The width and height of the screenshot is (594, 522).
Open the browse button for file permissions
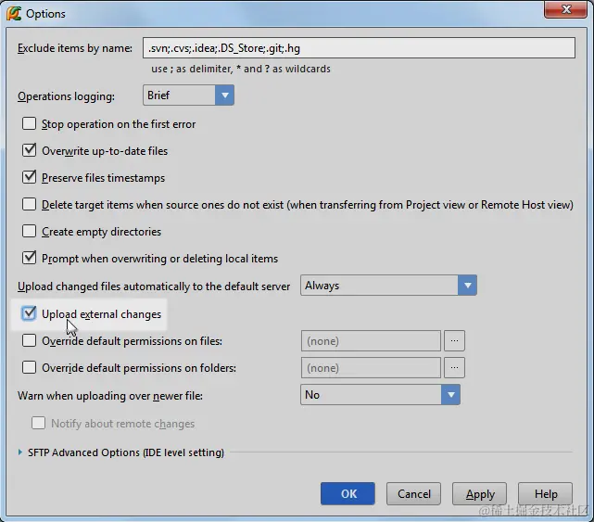(454, 341)
